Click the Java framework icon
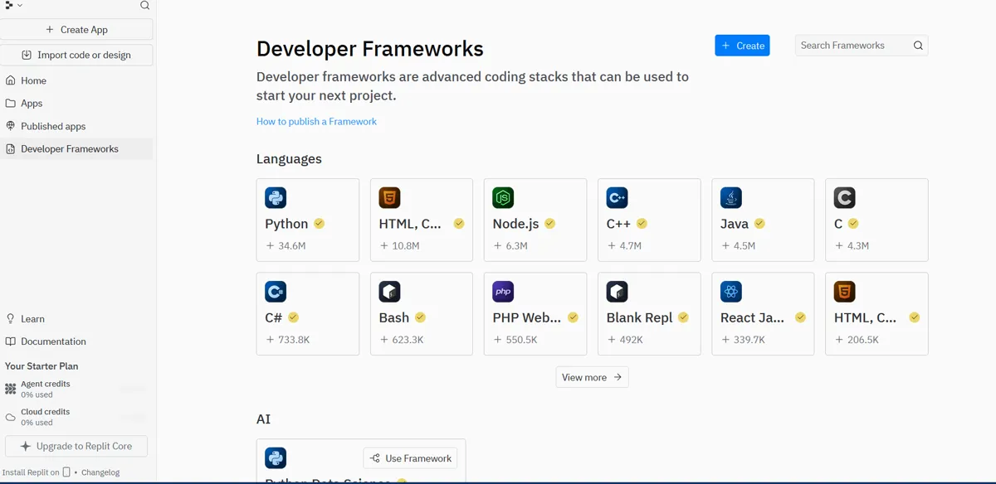Viewport: 996px width, 484px height. pyautogui.click(x=730, y=197)
